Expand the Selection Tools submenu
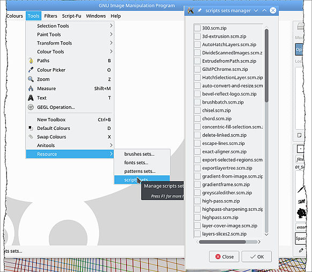 point(111,26)
